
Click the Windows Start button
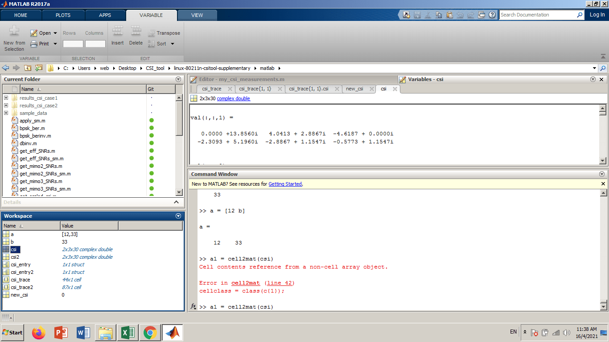12,333
